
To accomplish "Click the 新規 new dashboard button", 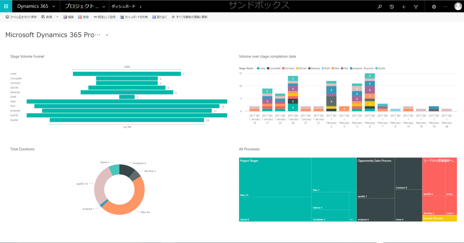I will click(x=47, y=17).
